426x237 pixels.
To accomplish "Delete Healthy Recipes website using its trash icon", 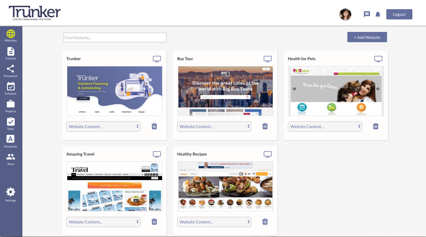I will [265, 222].
